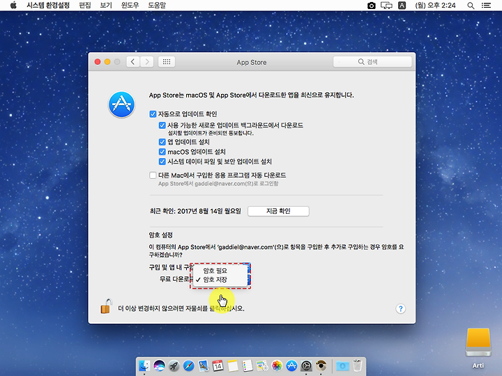Open App Store from the Dock
The height and width of the screenshot is (376, 502).
pyautogui.click(x=291, y=366)
